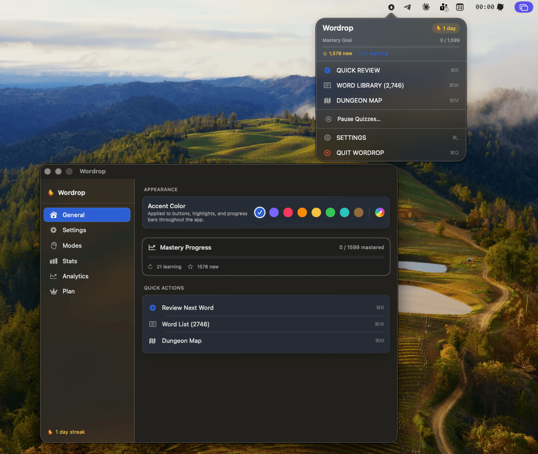538x454 pixels.
Task: Click the asterisk burst icon in menu bar
Action: [x=426, y=7]
